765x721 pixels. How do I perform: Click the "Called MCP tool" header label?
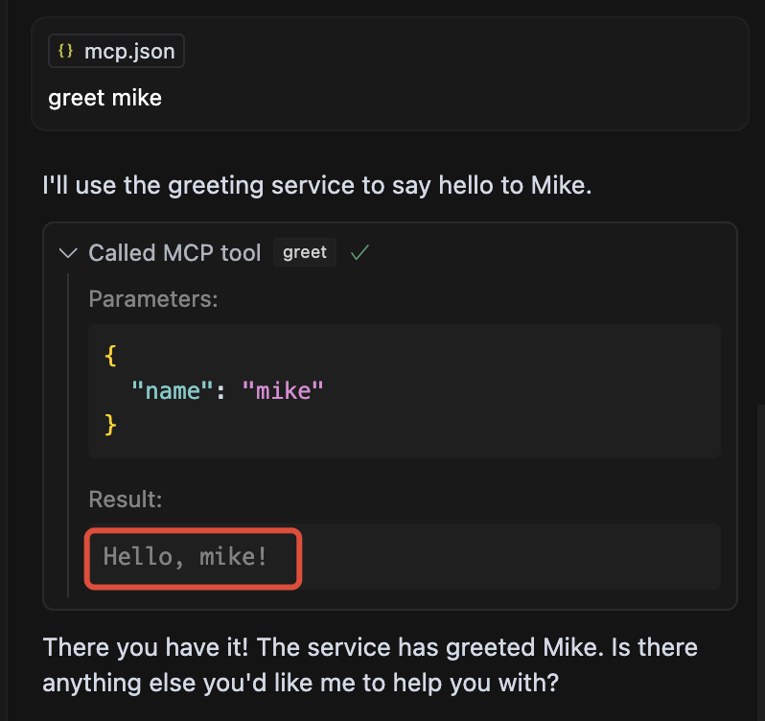(x=174, y=253)
